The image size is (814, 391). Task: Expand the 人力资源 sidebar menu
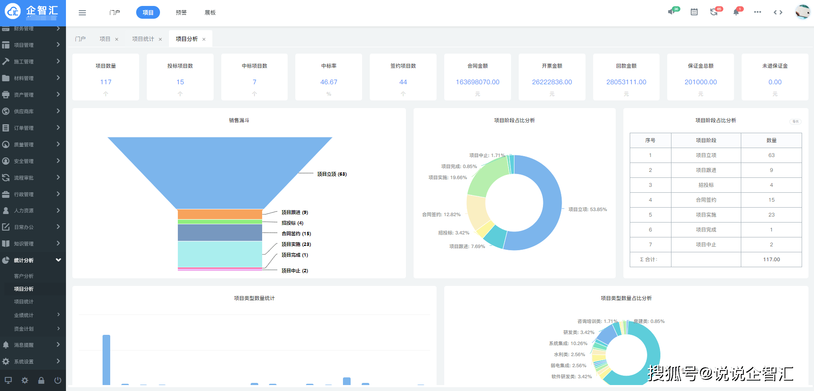click(33, 211)
